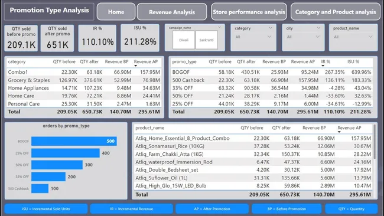
Task: Select Atliq_Farm_Chakki_Atta (1KG) row
Action: point(253,154)
